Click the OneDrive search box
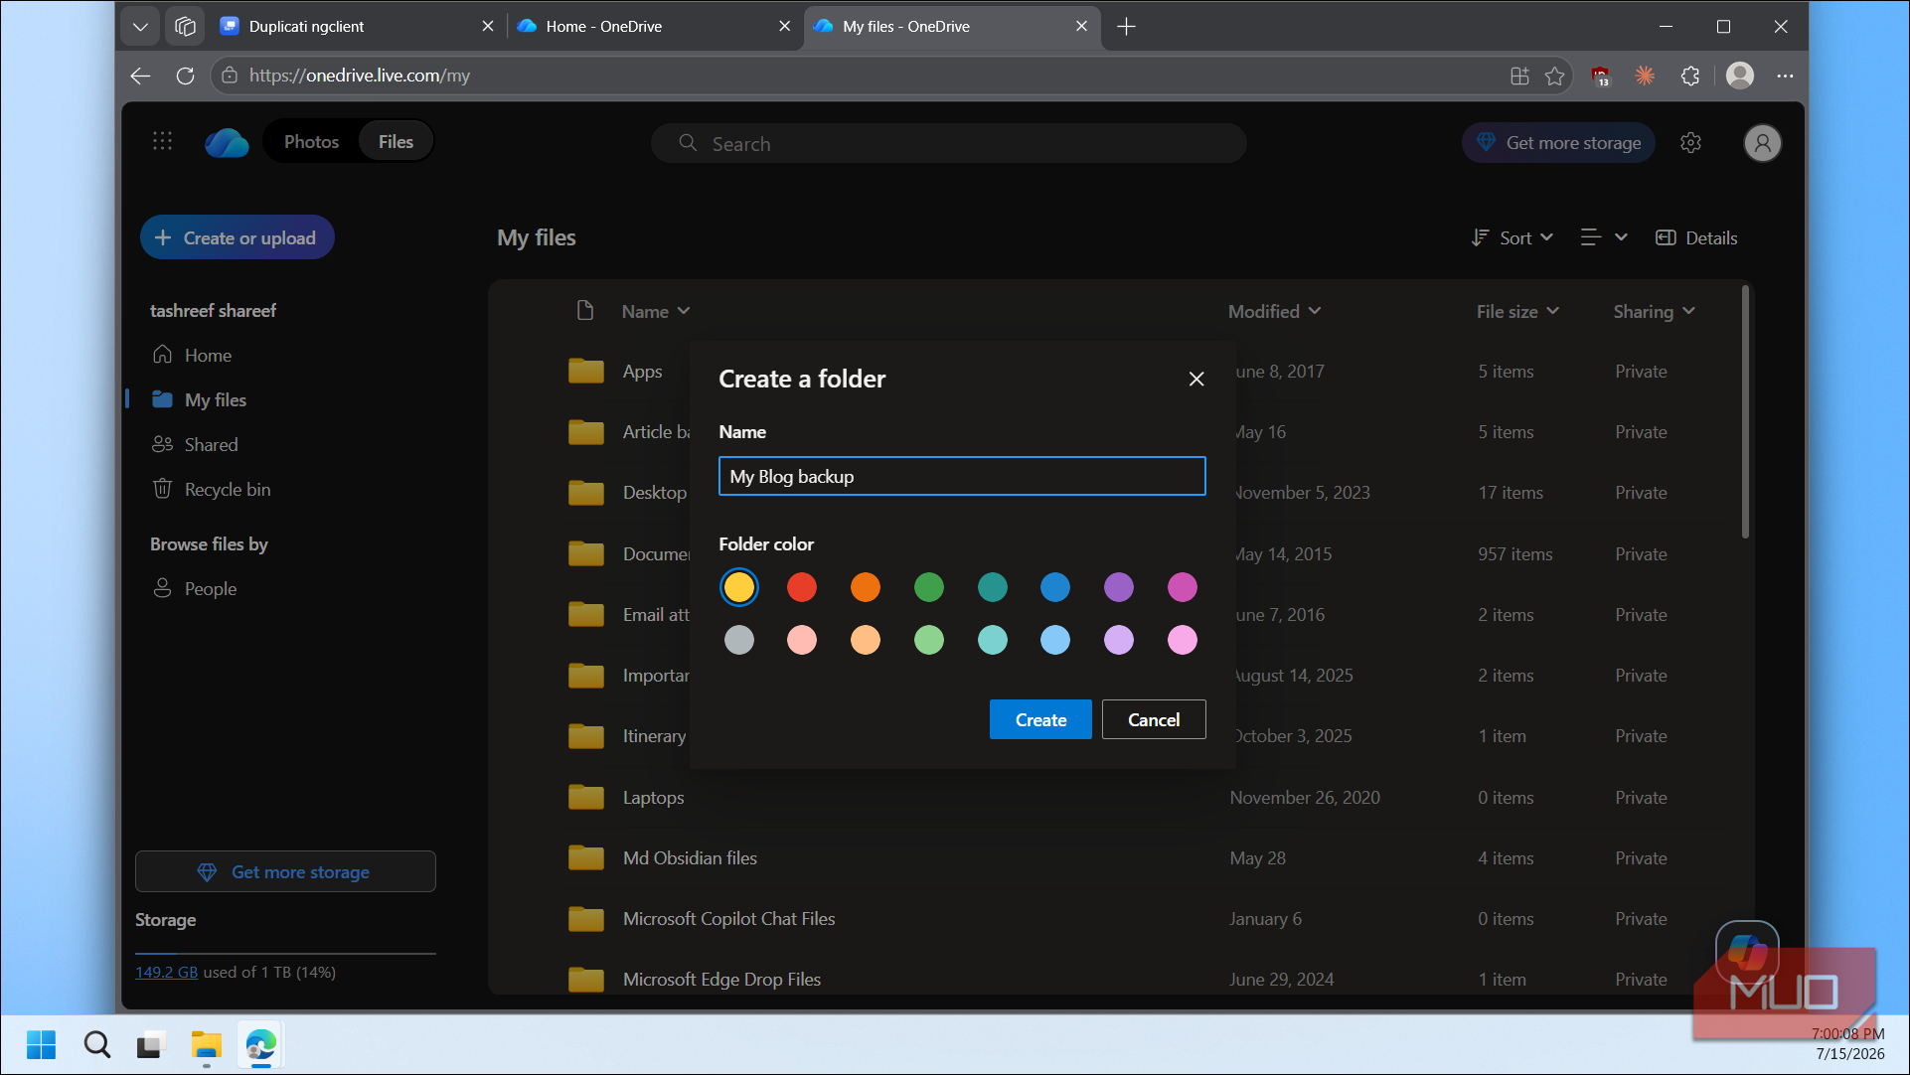 (949, 143)
